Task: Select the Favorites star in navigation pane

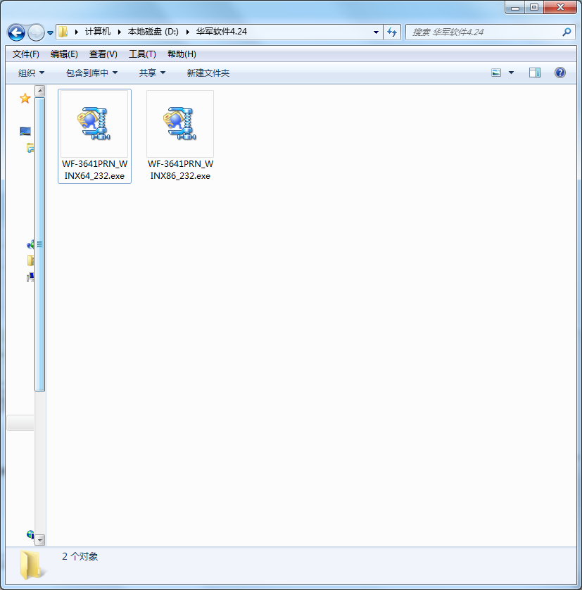Action: click(x=25, y=99)
